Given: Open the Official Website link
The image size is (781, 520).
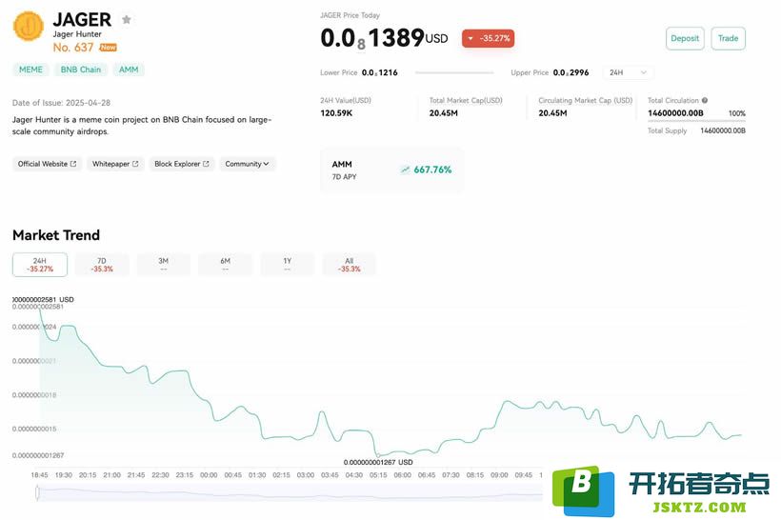Looking at the screenshot, I should pos(48,164).
